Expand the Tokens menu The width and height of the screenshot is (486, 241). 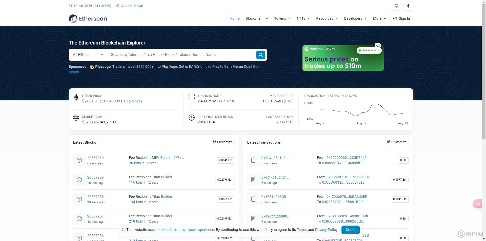click(282, 18)
